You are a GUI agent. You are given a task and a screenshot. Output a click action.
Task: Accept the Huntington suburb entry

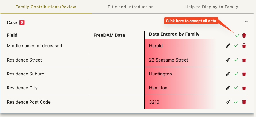[x=236, y=74]
